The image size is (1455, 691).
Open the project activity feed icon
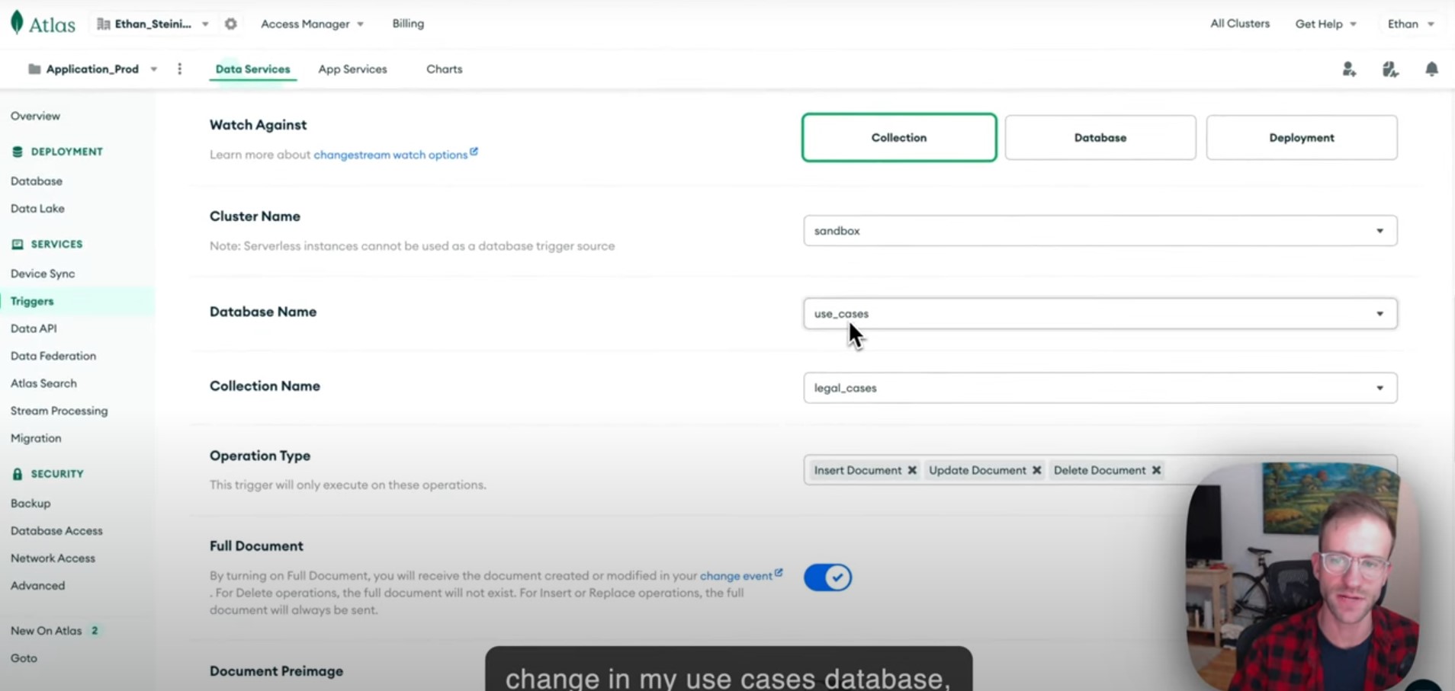click(1390, 69)
